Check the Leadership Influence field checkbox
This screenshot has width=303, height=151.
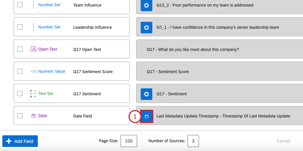coord(20,27)
